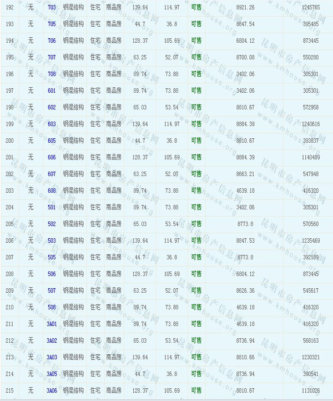This screenshot has width=333, height=401.
Task: Open room 605 details
Action: click(52, 141)
